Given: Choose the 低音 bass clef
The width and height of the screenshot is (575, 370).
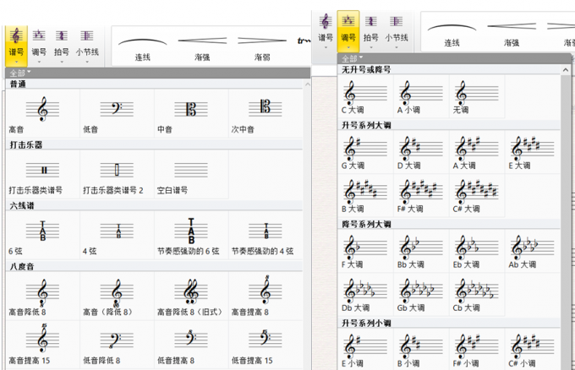Looking at the screenshot, I should (x=117, y=113).
